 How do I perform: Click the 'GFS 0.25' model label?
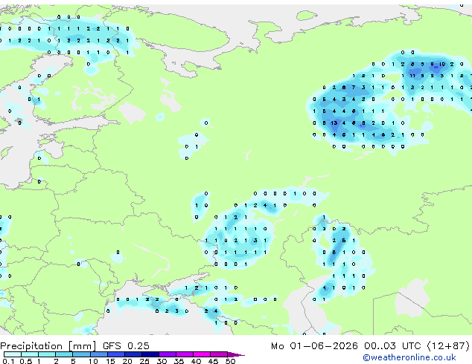pyautogui.click(x=126, y=346)
